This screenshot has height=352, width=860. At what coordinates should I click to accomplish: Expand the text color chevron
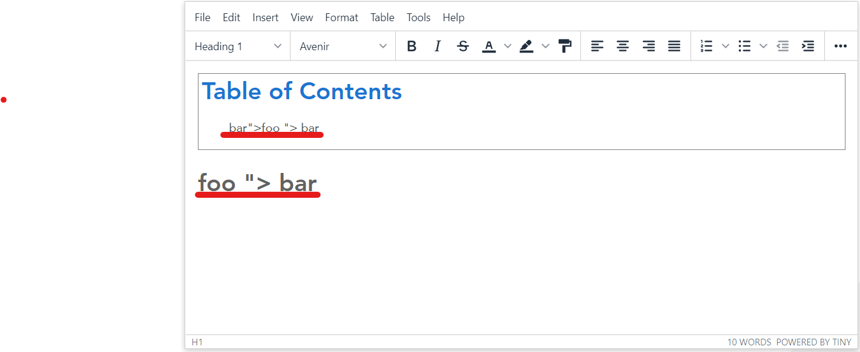(507, 45)
